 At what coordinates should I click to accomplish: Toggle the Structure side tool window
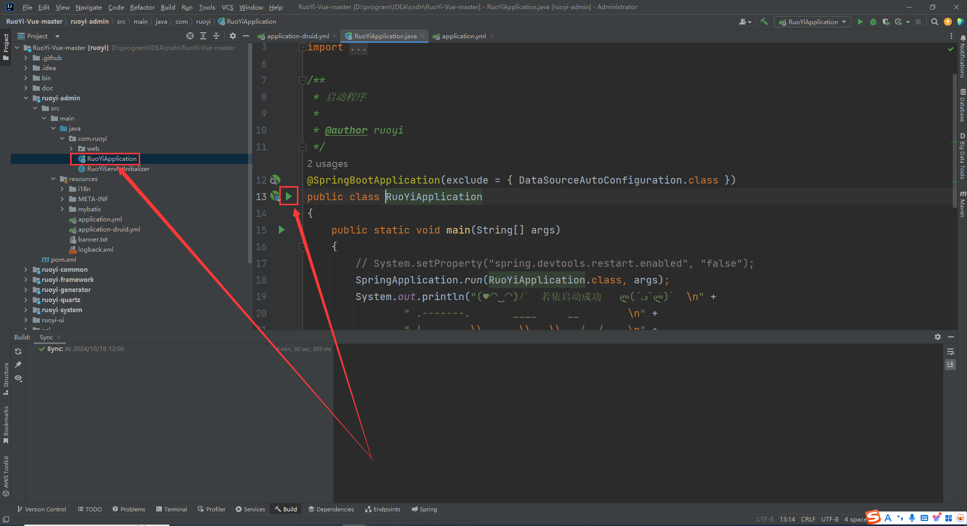pyautogui.click(x=6, y=379)
